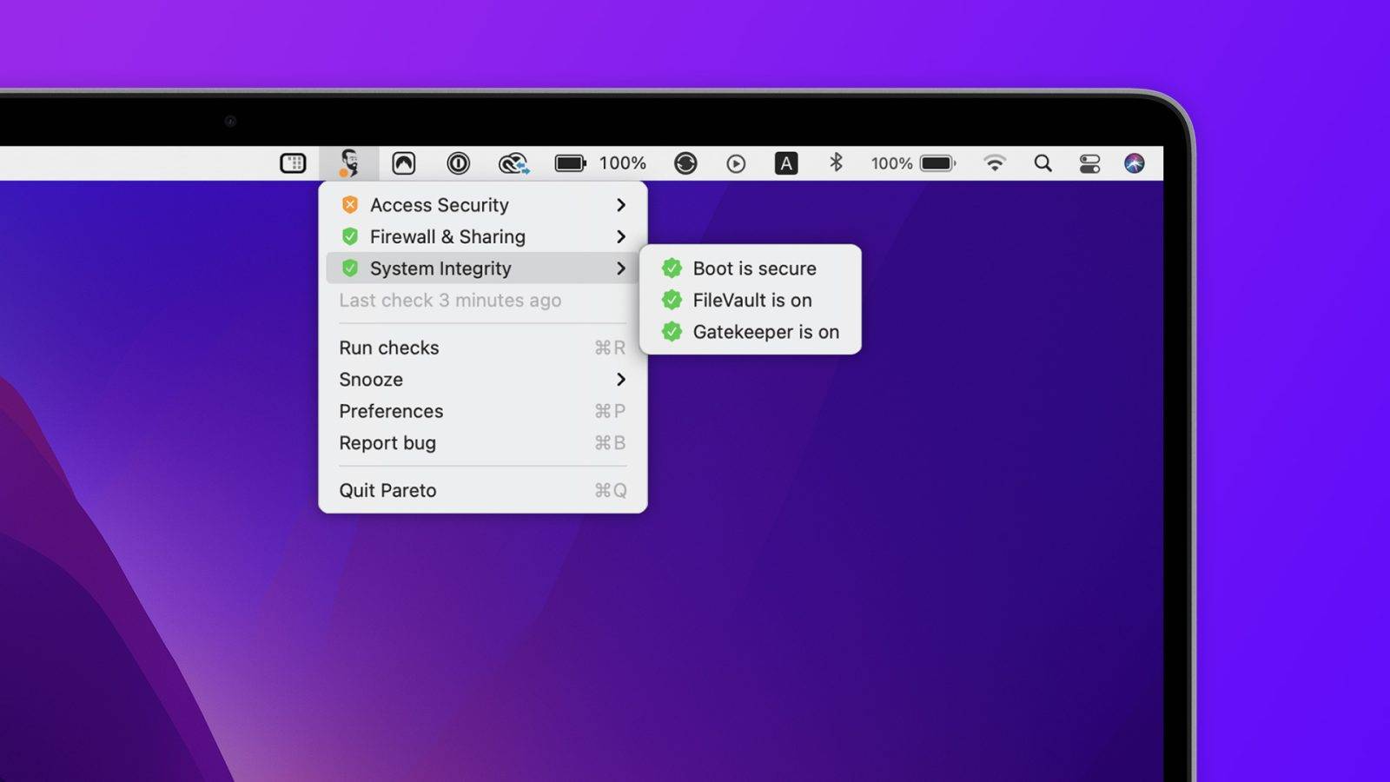Click the orange warning badge beside Access Security

350,204
